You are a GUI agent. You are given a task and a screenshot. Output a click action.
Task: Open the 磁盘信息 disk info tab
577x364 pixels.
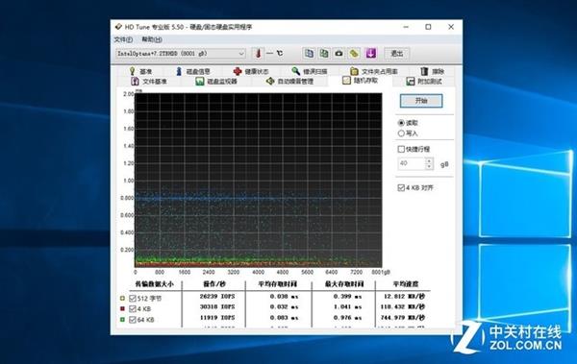192,71
